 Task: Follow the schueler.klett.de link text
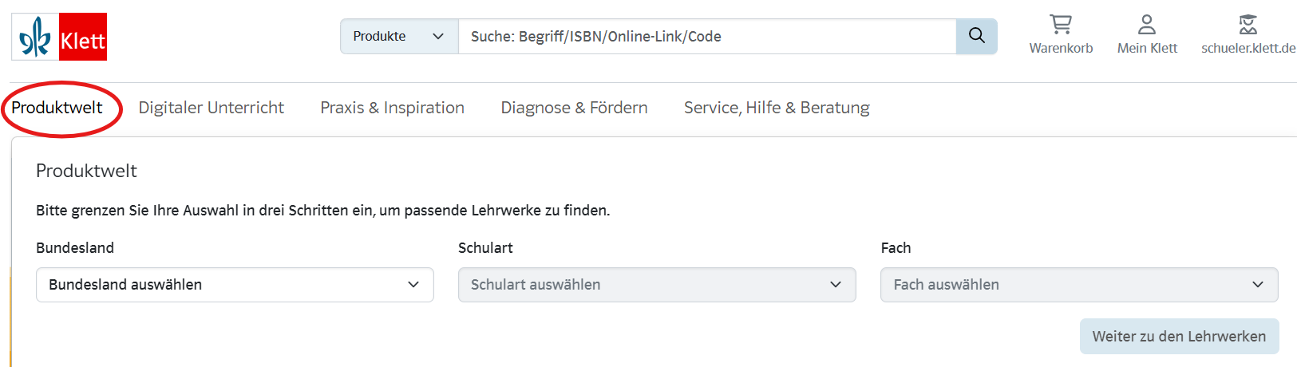(x=1248, y=48)
